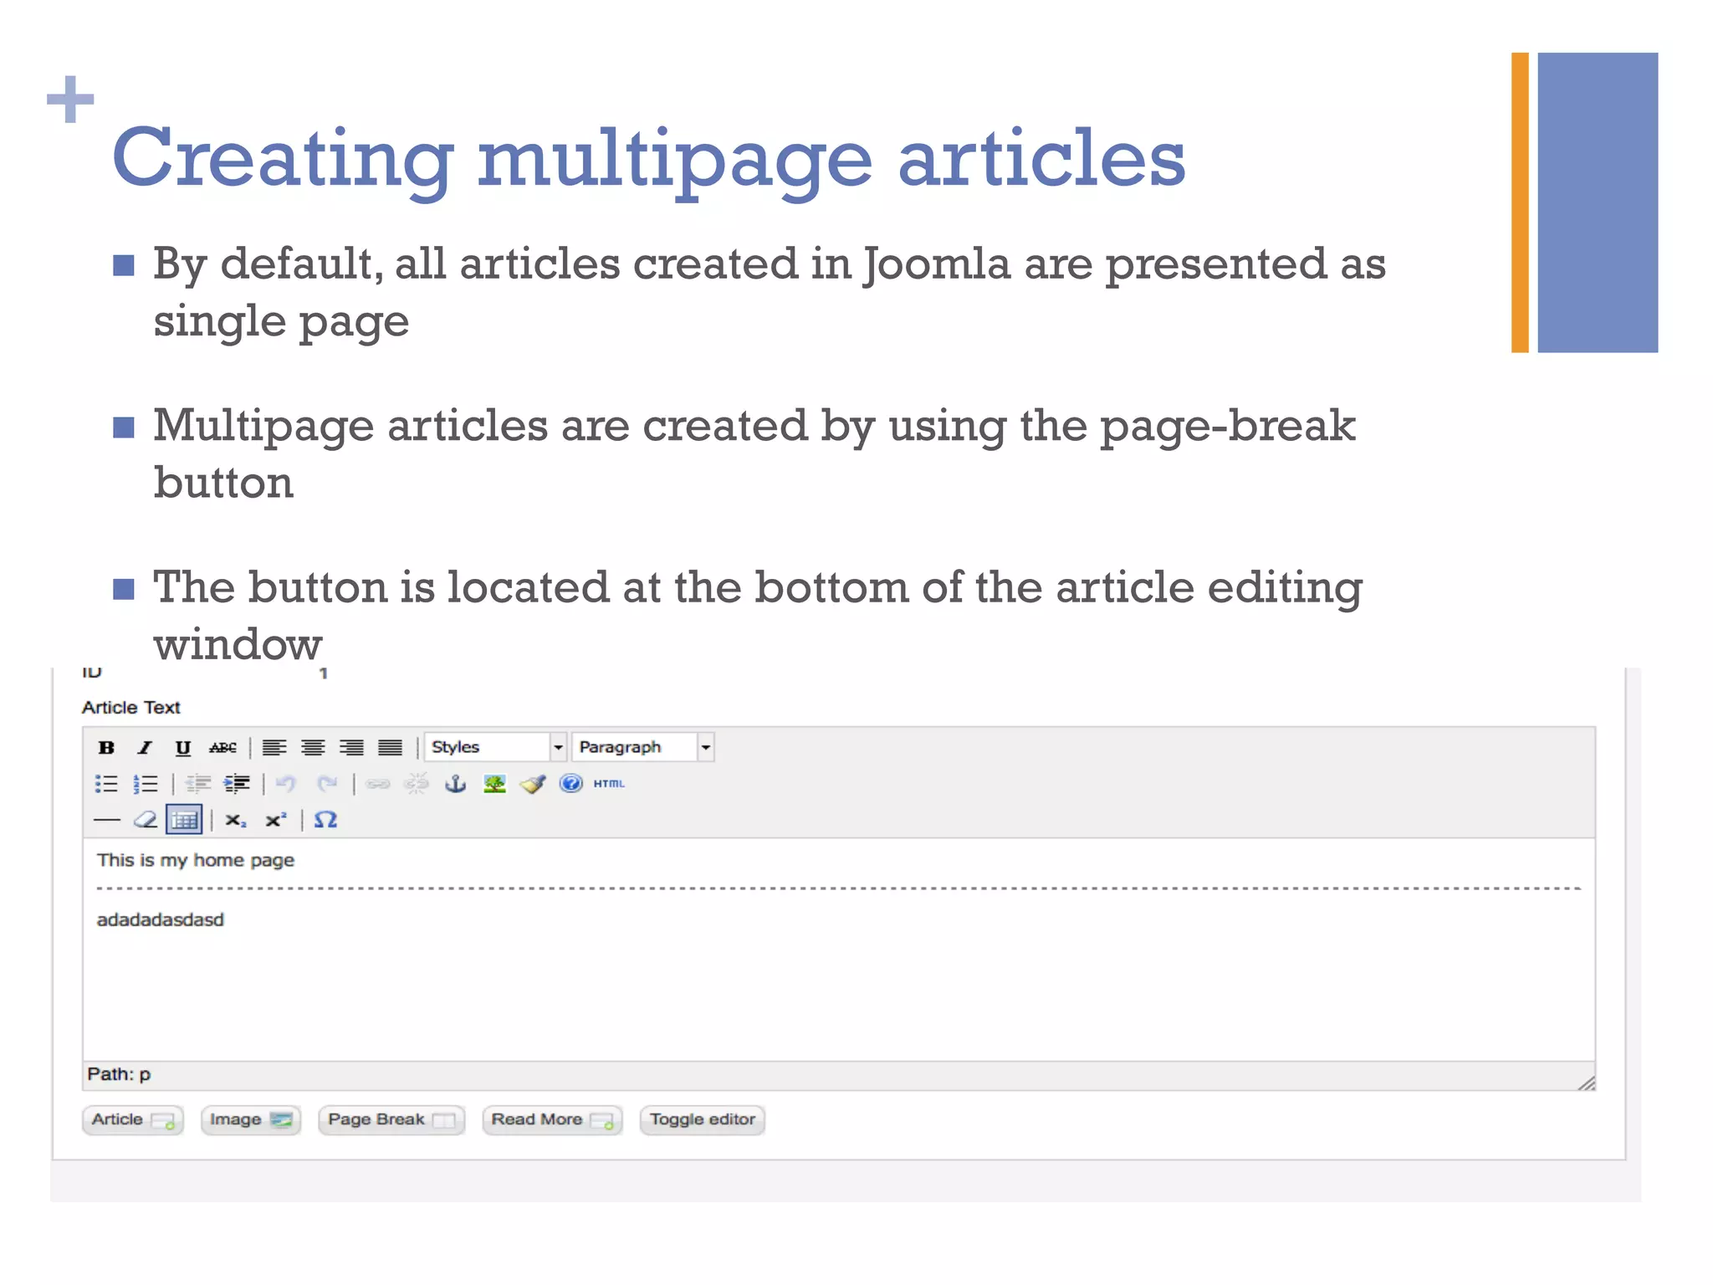This screenshot has width=1713, height=1285.
Task: Click the 'Article Text' label
Action: (131, 708)
